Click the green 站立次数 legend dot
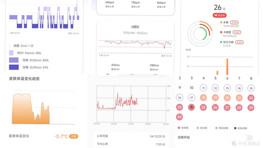Screen dimensions: 263x148 (x=221, y=42)
